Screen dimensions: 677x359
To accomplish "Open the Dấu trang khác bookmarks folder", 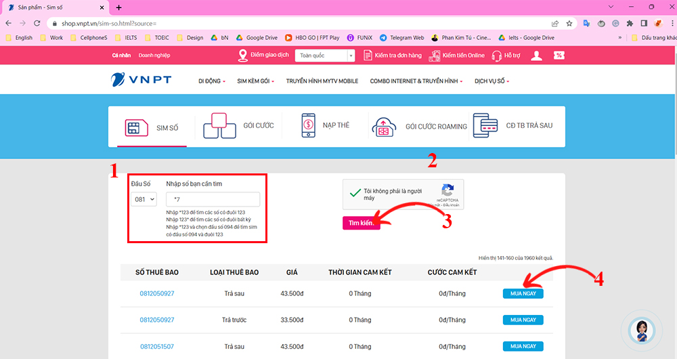I will [x=654, y=37].
